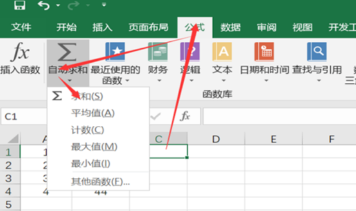The image size is (356, 211).
Task: Choose 平均值(A) from the dropdown menu
Action: (x=98, y=113)
